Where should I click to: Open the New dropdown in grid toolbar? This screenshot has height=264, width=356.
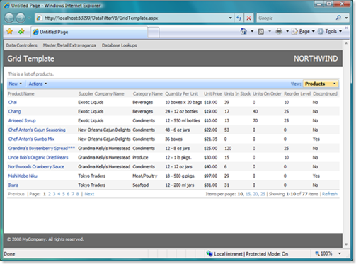pyautogui.click(x=15, y=84)
